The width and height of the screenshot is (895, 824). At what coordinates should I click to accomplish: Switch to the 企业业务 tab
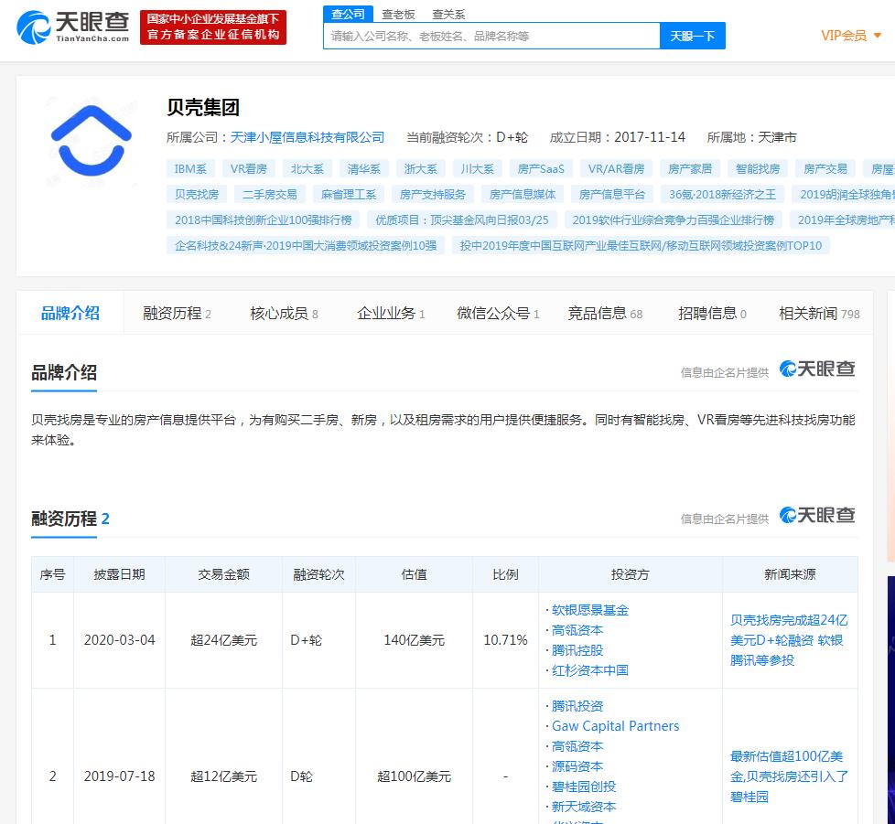(x=391, y=313)
